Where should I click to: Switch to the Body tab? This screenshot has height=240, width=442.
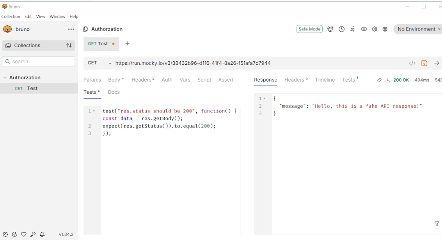point(116,80)
